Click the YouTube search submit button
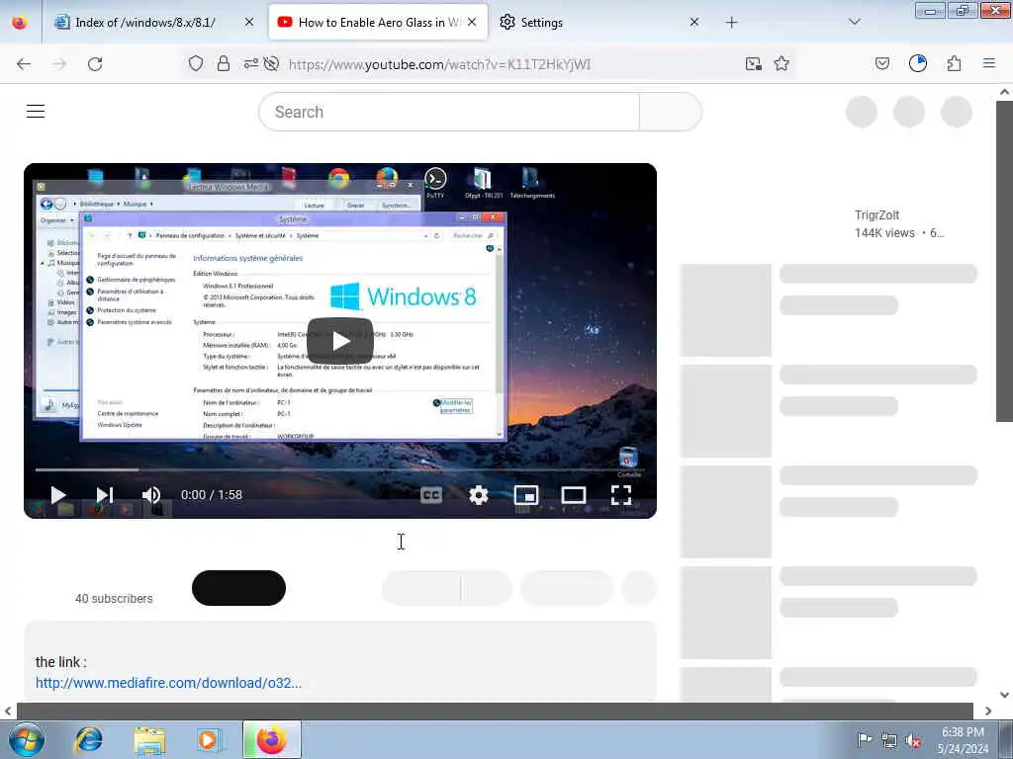 pos(670,112)
